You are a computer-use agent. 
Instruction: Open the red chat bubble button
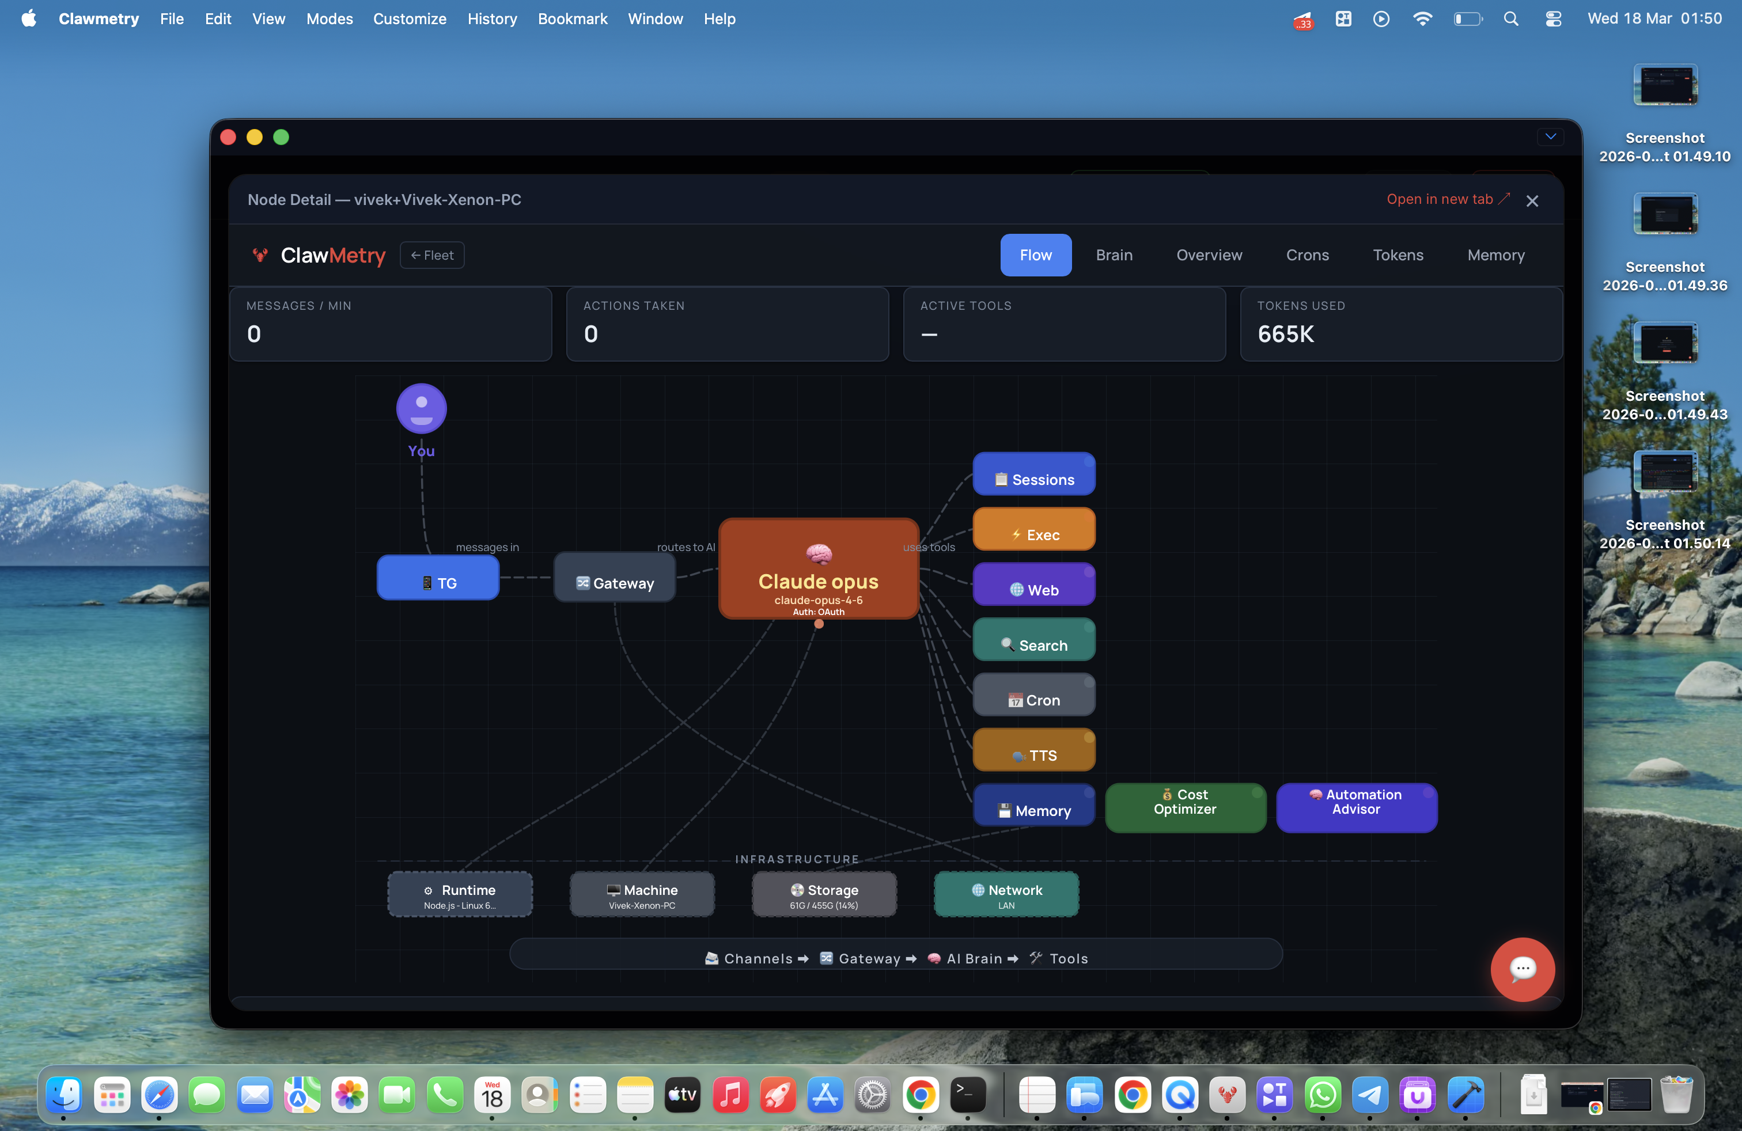[x=1522, y=969]
